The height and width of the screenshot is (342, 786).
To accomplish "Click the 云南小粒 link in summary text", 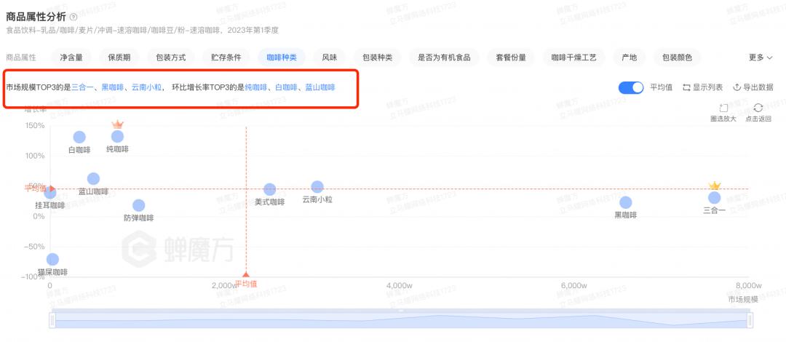I will 146,87.
